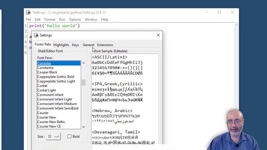
Task: Select Cormorant Infant Medium font
Action: click(59, 104)
